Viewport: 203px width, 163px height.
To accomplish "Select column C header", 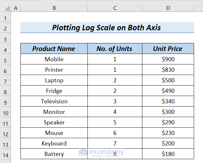I will [x=115, y=8].
